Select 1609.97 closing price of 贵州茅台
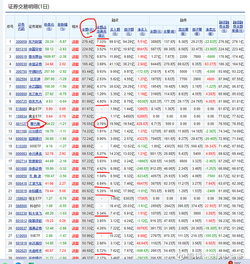The height and width of the screenshot is (264, 250). tap(49, 56)
